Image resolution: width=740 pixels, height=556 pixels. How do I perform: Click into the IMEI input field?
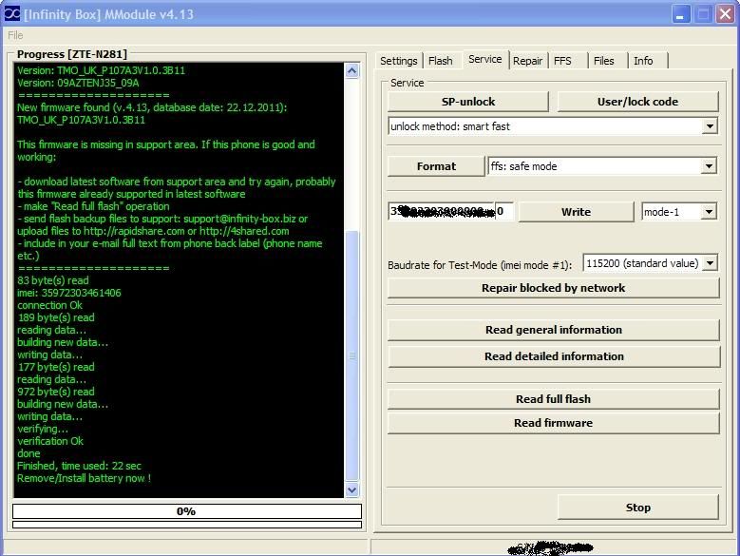450,212
